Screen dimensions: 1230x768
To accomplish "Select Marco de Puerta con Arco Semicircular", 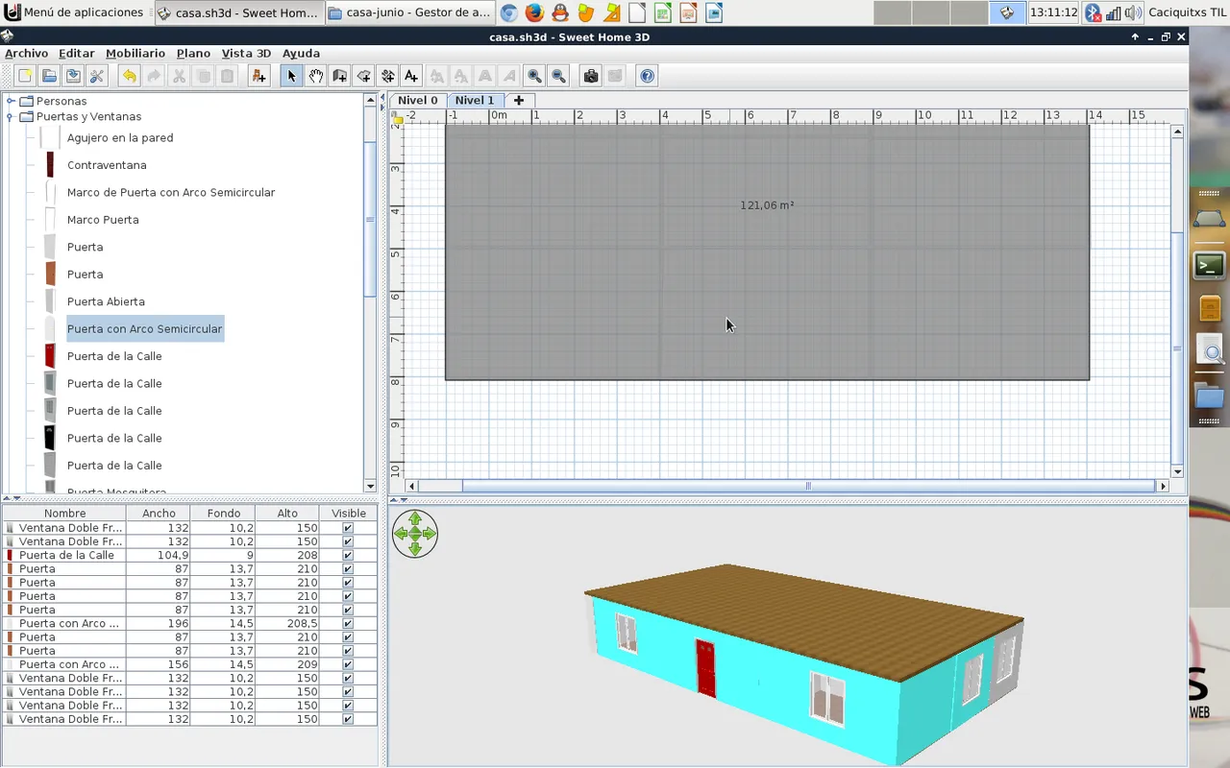I will click(x=171, y=192).
